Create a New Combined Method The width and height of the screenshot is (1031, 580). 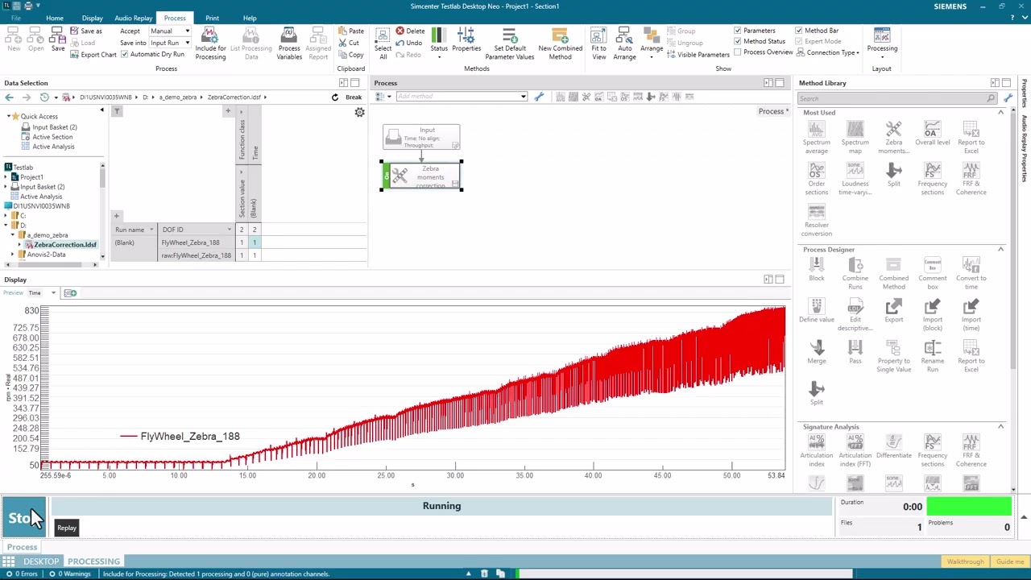coord(560,43)
